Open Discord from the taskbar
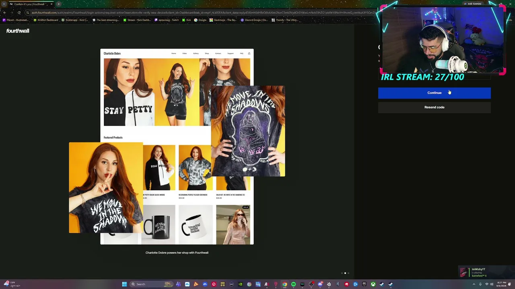 pos(320,284)
